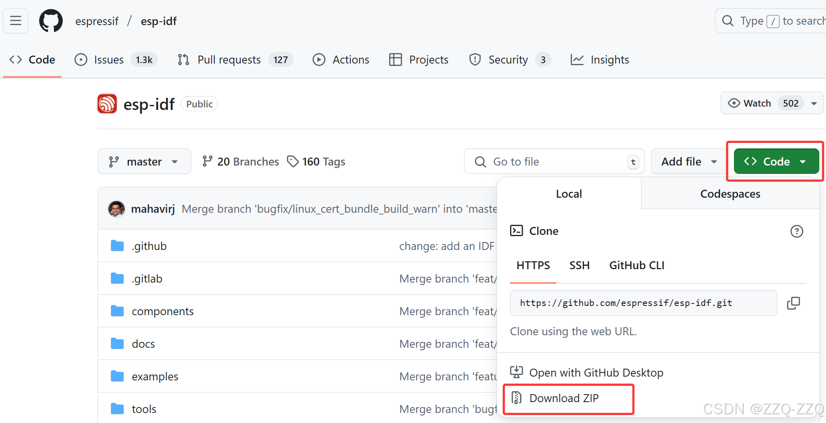The image size is (826, 423).
Task: Open the examples folder
Action: (x=155, y=376)
